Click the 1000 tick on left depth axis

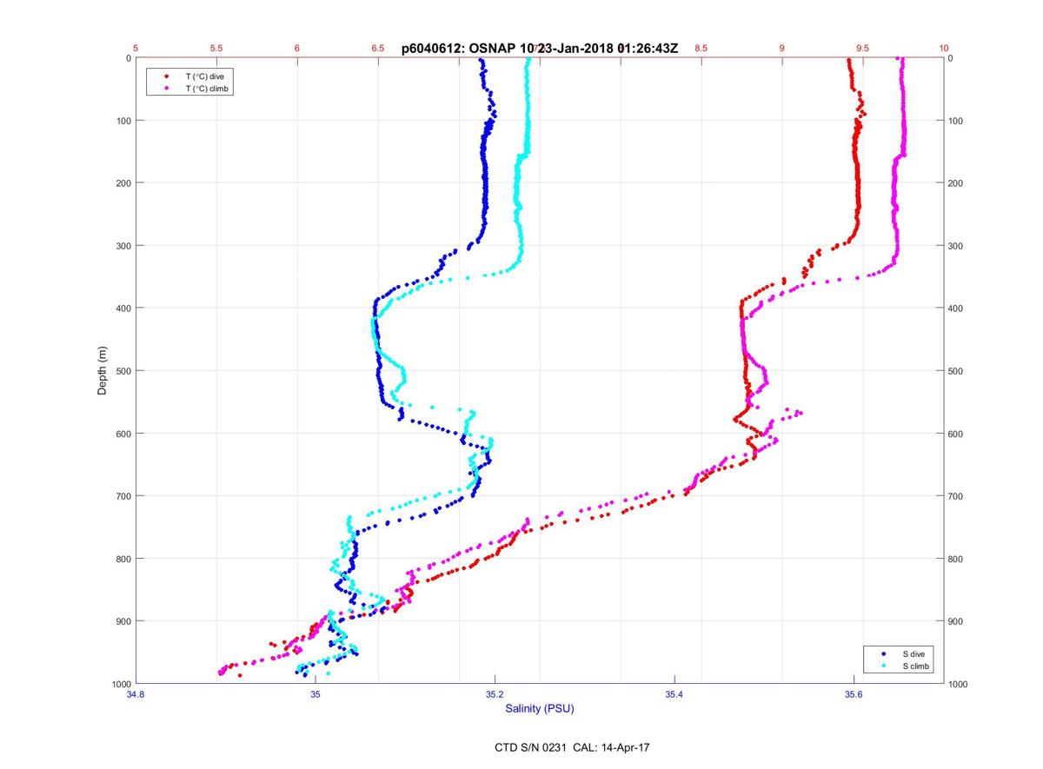click(x=121, y=684)
